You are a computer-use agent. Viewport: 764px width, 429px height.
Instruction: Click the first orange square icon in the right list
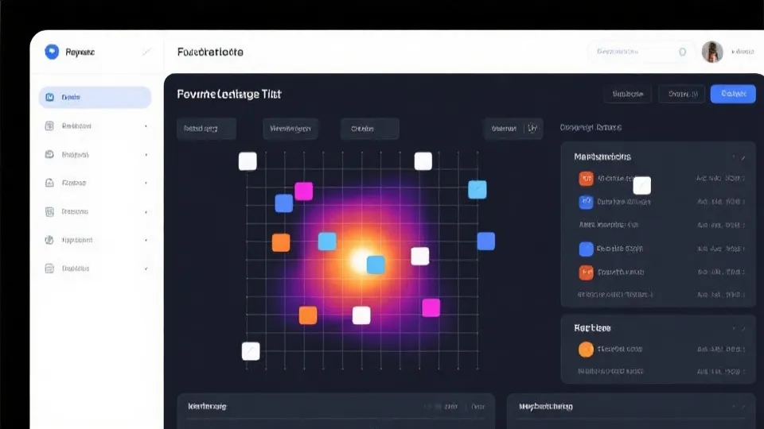[586, 179]
